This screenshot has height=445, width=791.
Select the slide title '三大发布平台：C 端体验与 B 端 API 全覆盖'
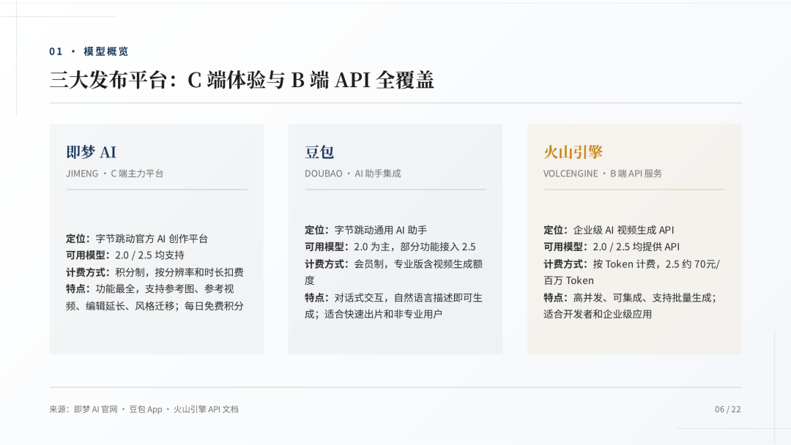point(242,80)
